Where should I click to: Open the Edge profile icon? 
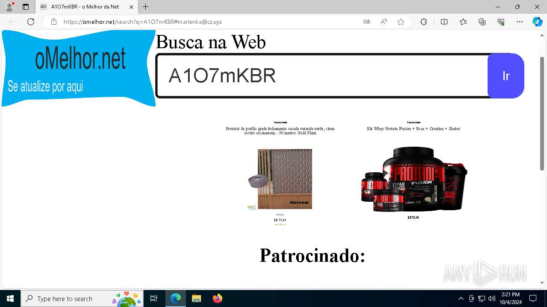[x=9, y=7]
